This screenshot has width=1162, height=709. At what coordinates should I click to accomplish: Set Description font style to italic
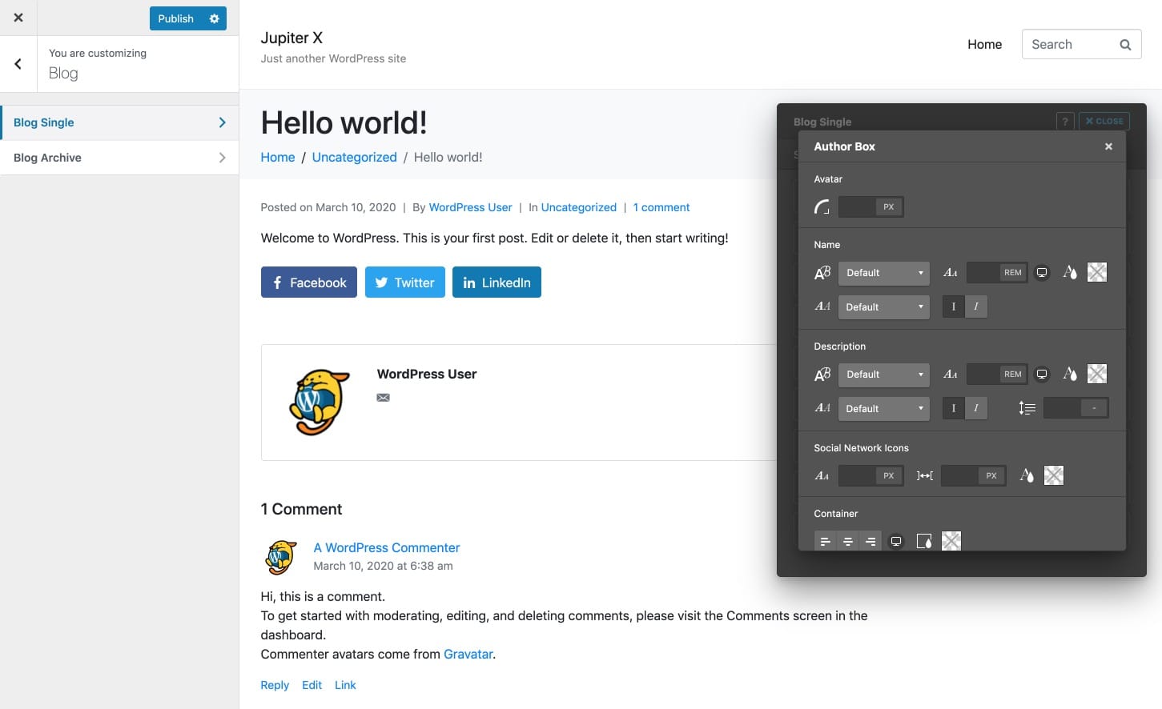coord(976,408)
